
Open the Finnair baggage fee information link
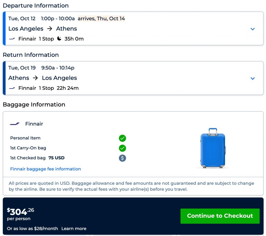(45, 169)
